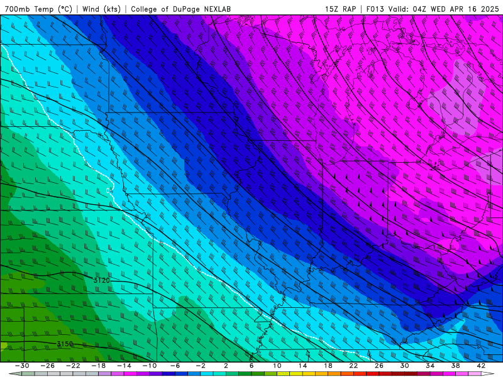Click the positive 22 color scale label

point(353,366)
